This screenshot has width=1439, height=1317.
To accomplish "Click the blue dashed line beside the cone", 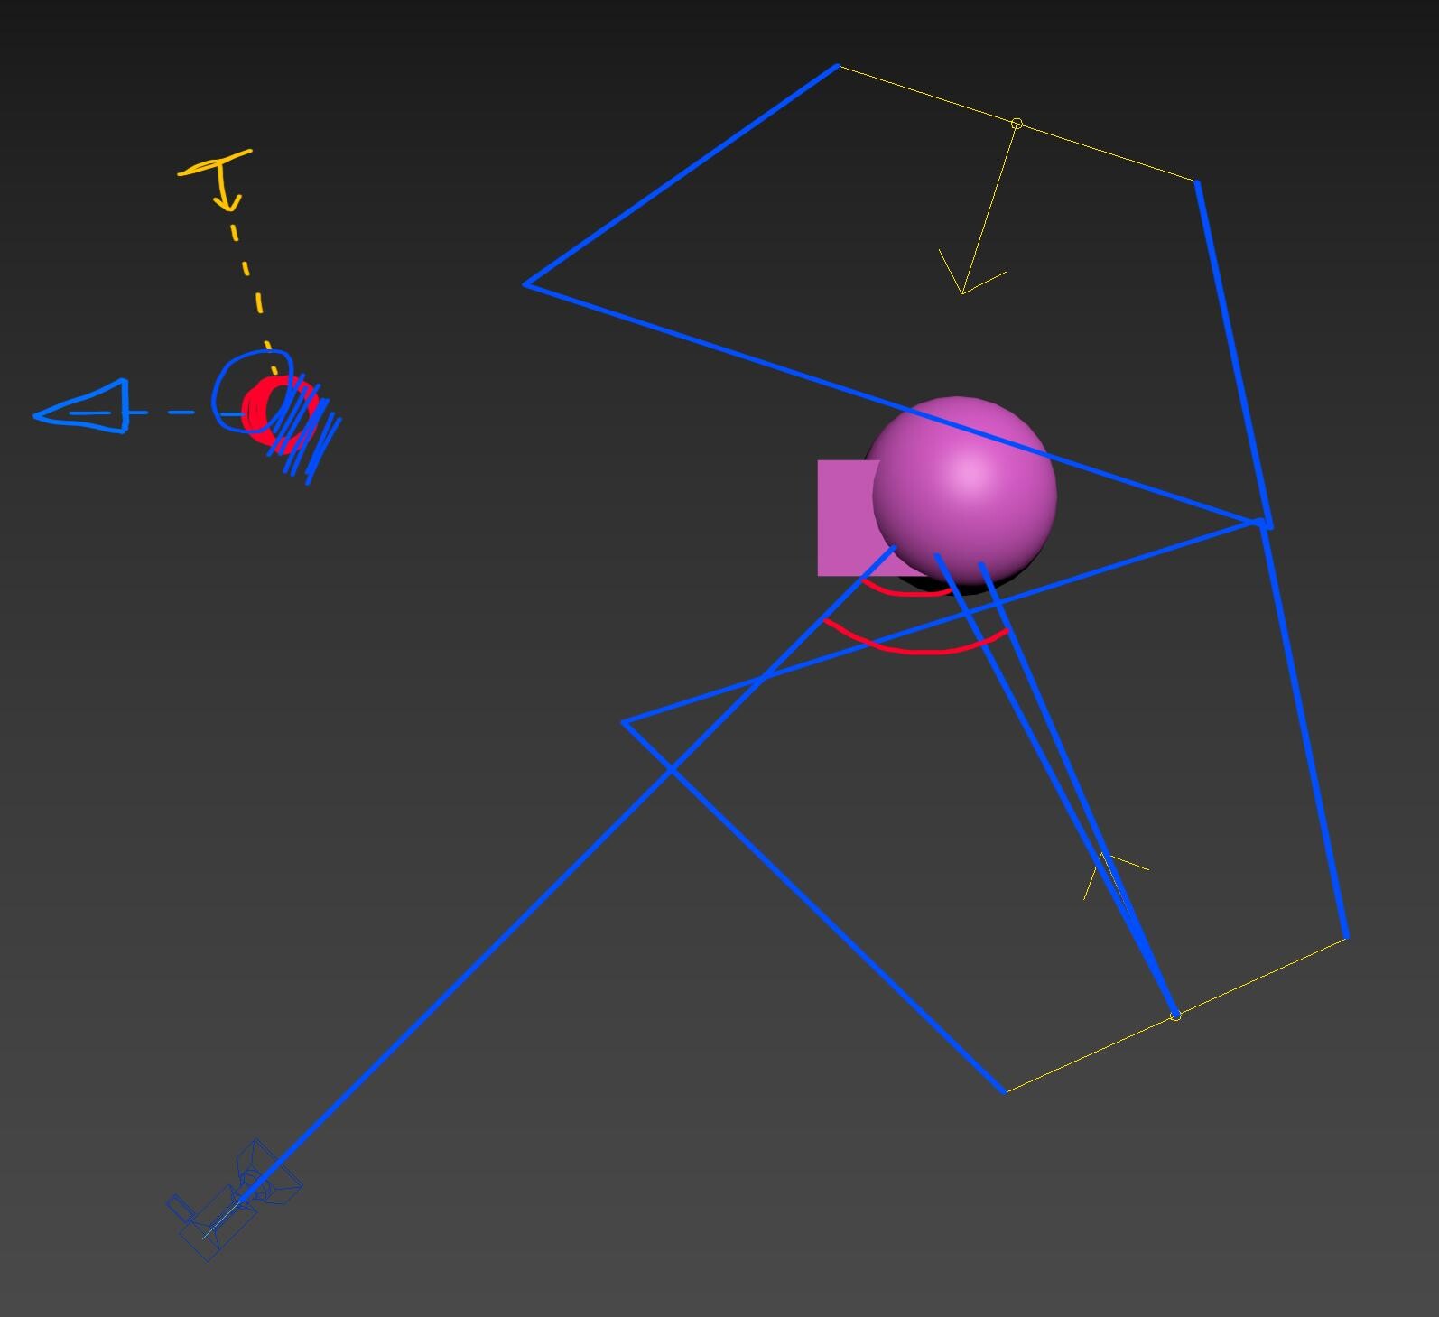I will [x=173, y=413].
